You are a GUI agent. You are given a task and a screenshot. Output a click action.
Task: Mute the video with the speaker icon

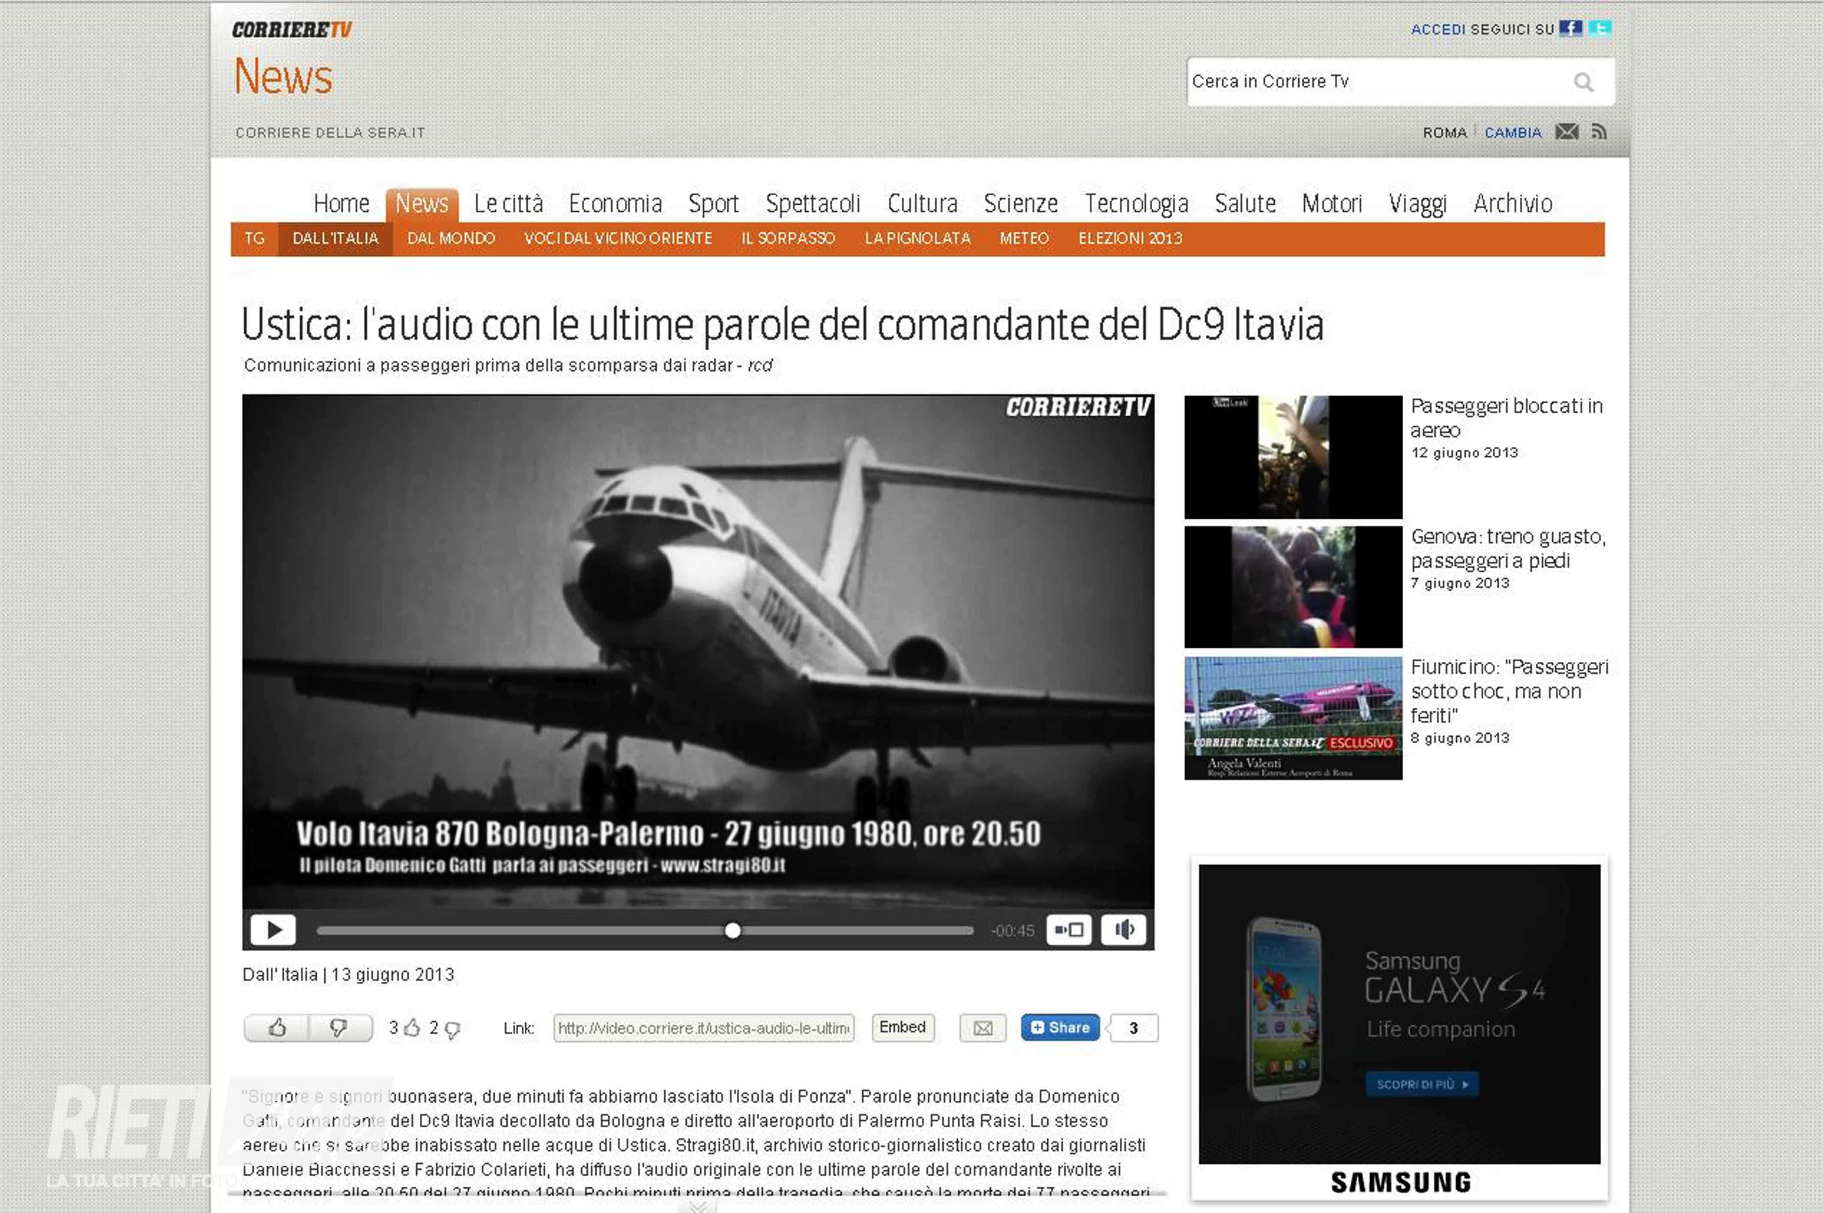(x=1124, y=929)
